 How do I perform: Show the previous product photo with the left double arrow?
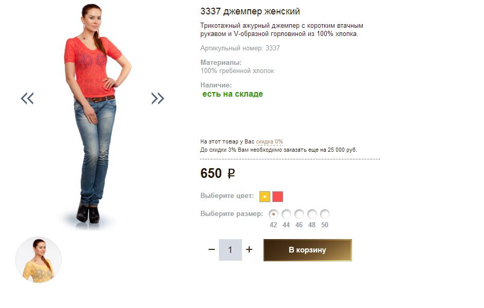point(27,98)
